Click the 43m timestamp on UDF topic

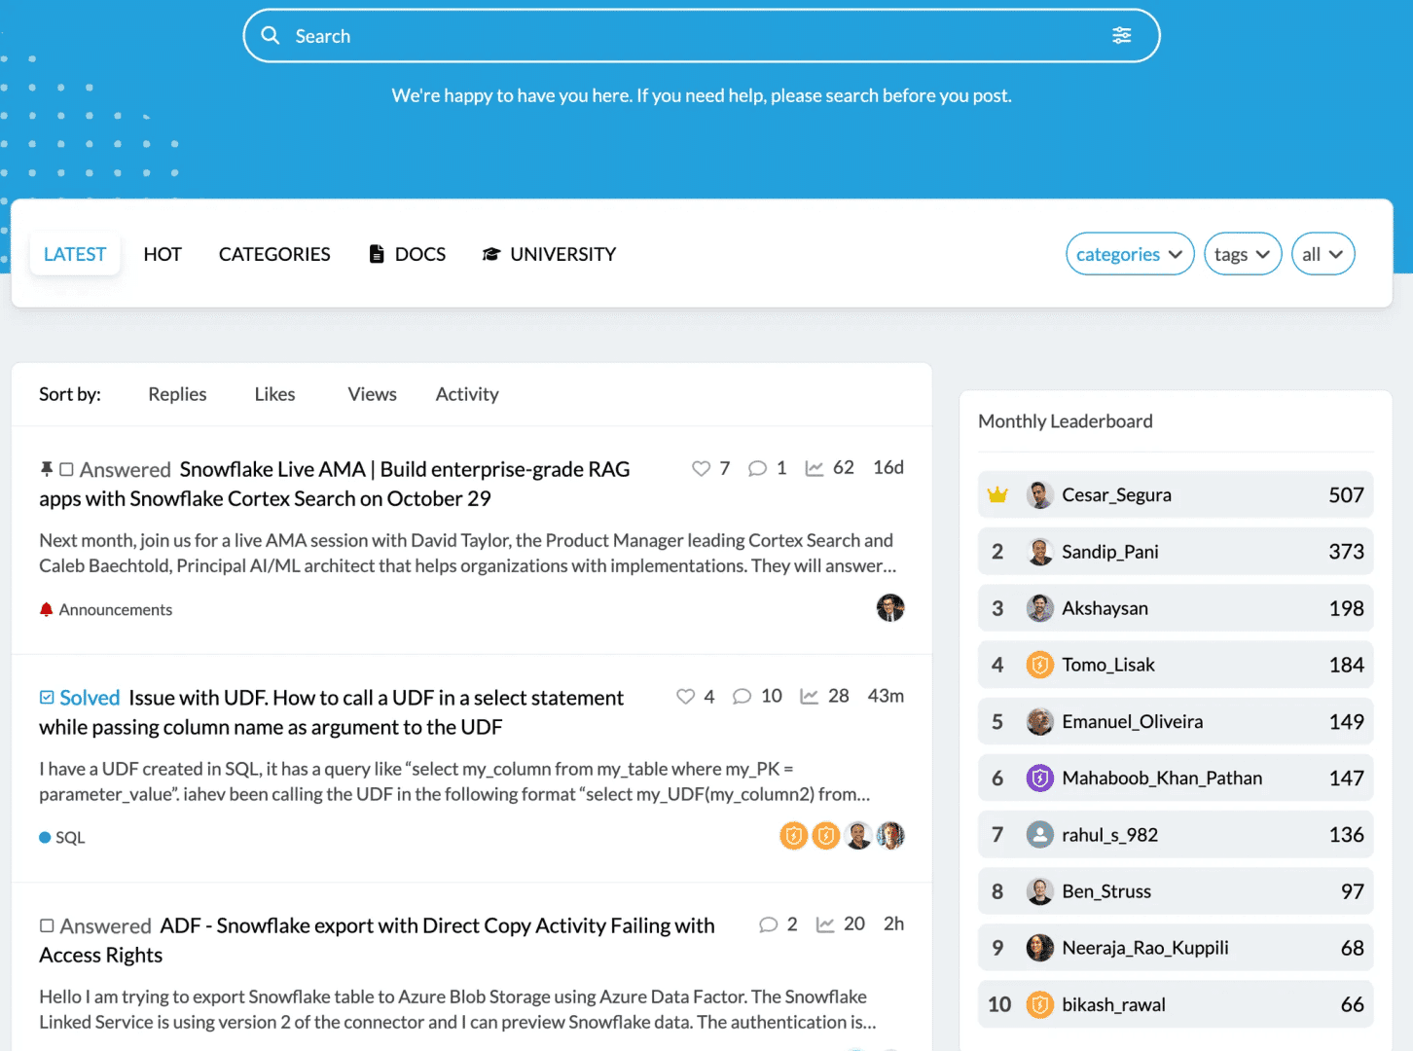tap(886, 696)
